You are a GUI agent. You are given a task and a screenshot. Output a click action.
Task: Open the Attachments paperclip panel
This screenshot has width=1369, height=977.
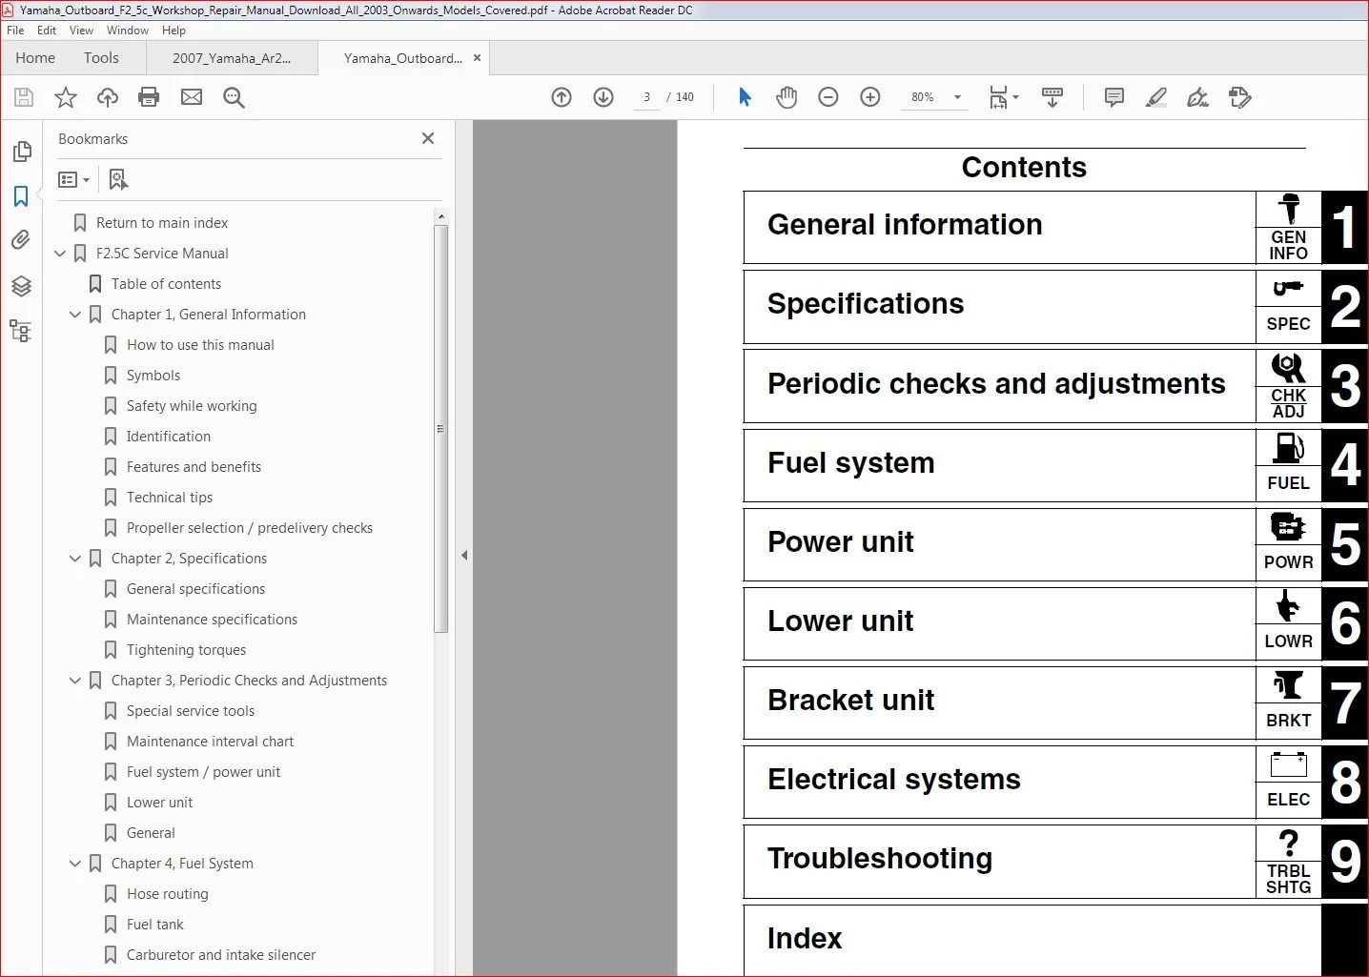pos(21,240)
